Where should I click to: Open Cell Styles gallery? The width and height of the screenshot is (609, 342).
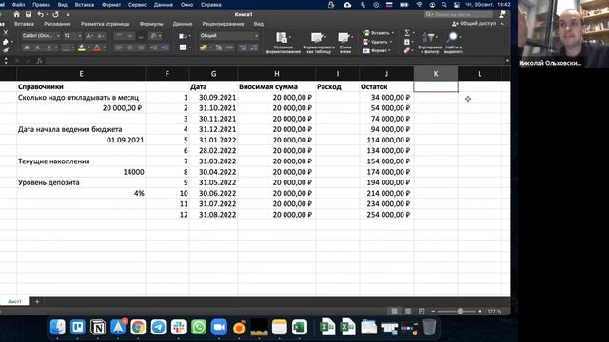344,42
